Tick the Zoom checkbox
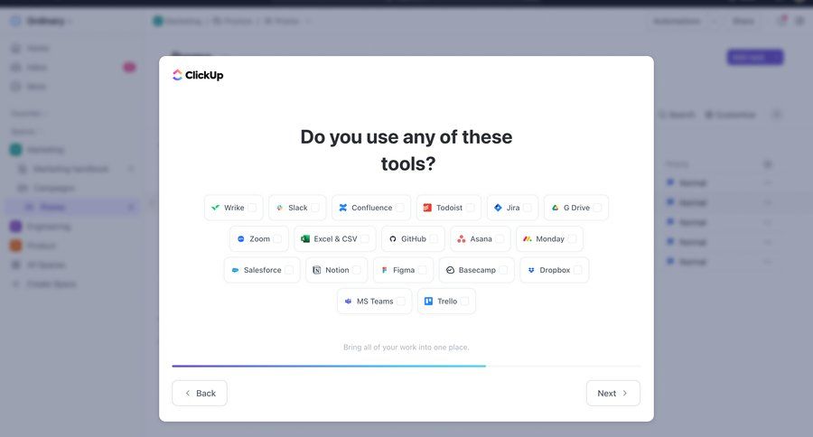 [x=277, y=239]
